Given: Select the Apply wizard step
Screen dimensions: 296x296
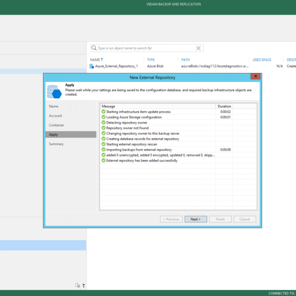Looking at the screenshot, I should point(71,135).
